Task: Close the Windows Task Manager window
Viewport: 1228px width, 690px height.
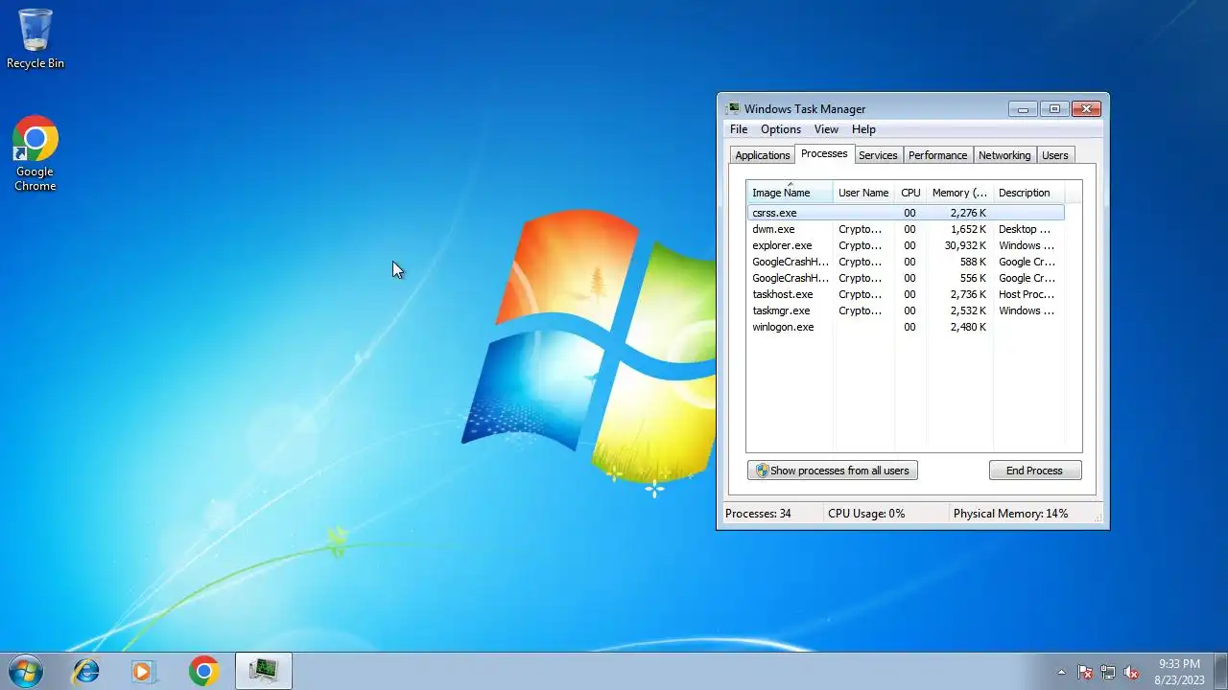Action: (1086, 109)
